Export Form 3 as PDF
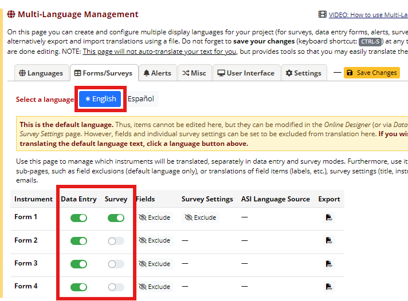Viewport: 408px width, 301px height. pos(329,264)
